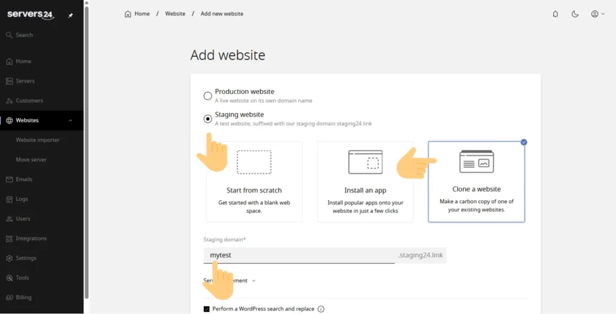Open Move server submenu item
Screen dimensions: 616x314
[31, 159]
